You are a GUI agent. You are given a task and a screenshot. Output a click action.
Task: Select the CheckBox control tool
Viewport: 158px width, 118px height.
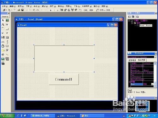point(3,33)
